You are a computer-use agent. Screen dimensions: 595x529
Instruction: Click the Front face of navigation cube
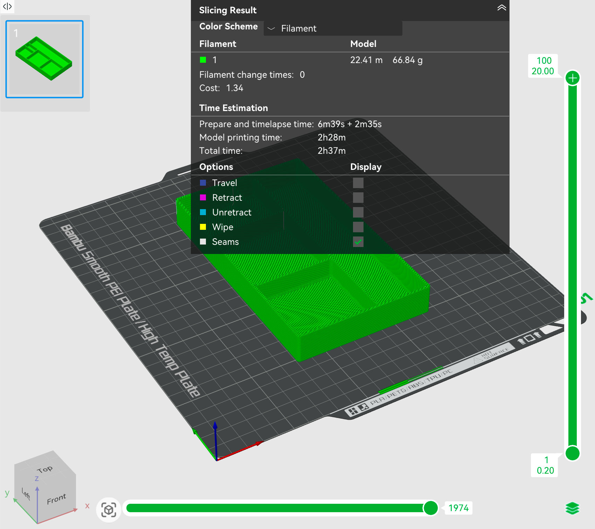pyautogui.click(x=56, y=499)
